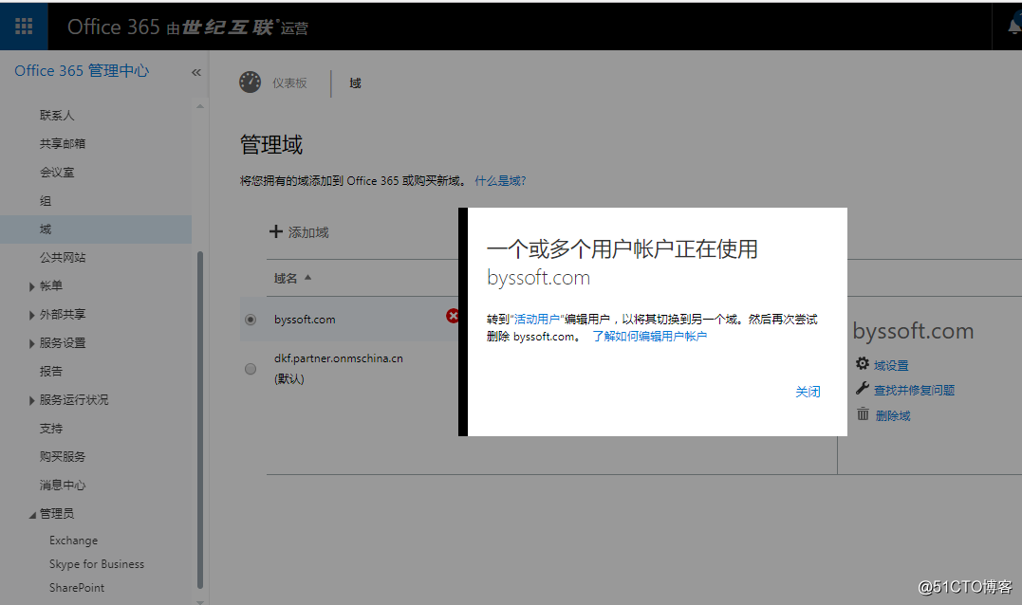Click the 域名 column header

(x=286, y=278)
